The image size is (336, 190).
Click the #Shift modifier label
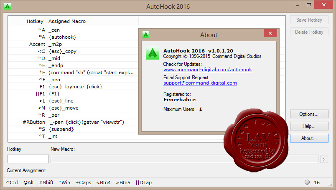point(46,182)
